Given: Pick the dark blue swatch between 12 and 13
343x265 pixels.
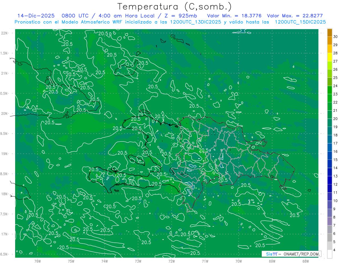Looking at the screenshot, I should [x=330, y=180].
